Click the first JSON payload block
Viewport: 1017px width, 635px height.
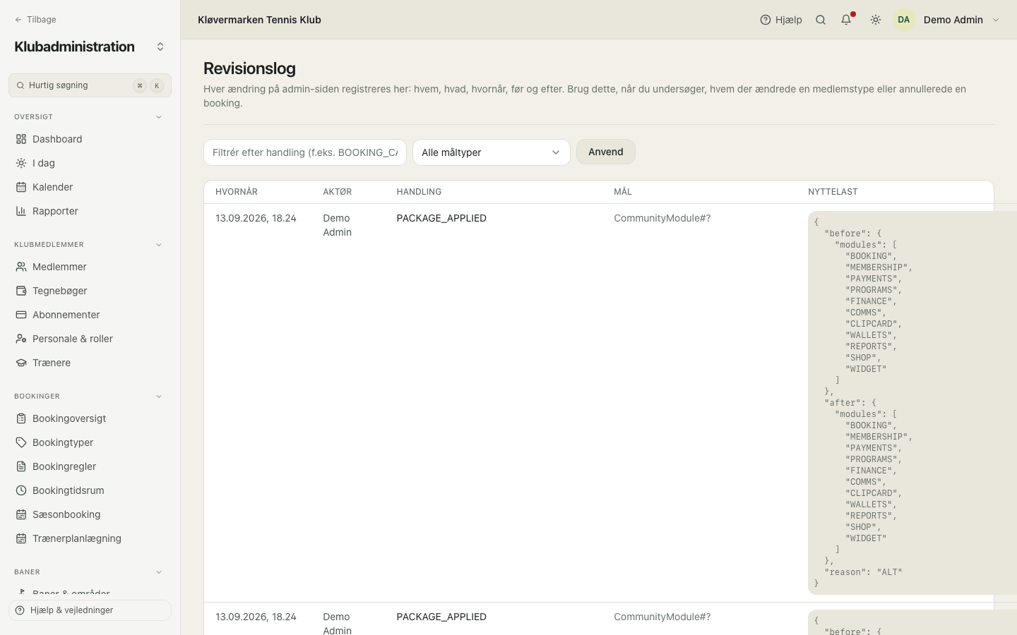pos(912,403)
